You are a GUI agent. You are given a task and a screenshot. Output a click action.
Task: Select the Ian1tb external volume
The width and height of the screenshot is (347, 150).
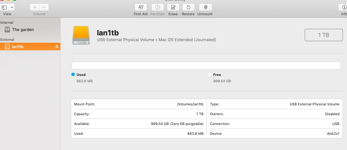[30, 47]
